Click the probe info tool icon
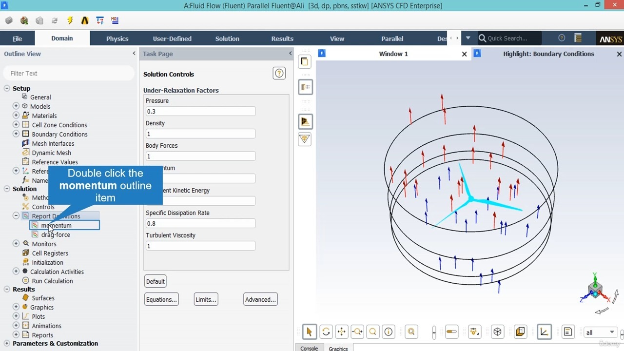Viewport: 624px width, 351px height. coord(389,332)
